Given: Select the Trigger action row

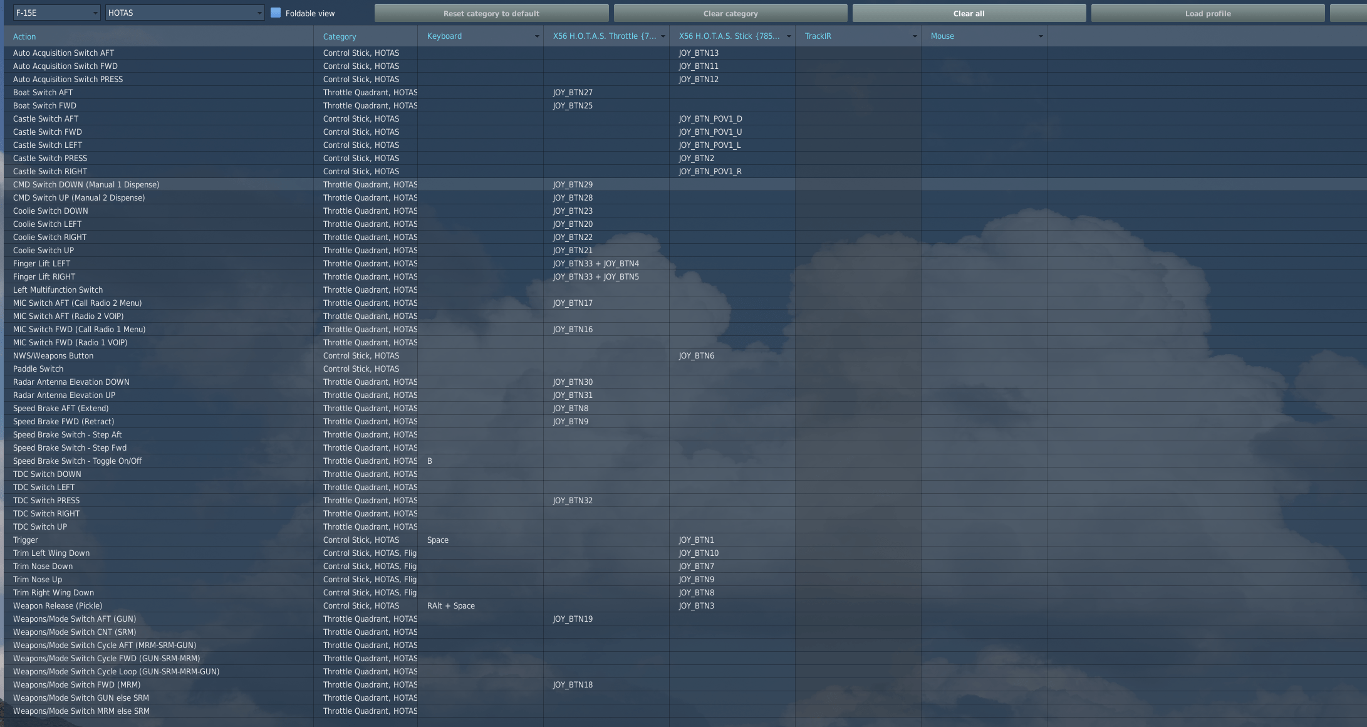Looking at the screenshot, I should point(26,540).
